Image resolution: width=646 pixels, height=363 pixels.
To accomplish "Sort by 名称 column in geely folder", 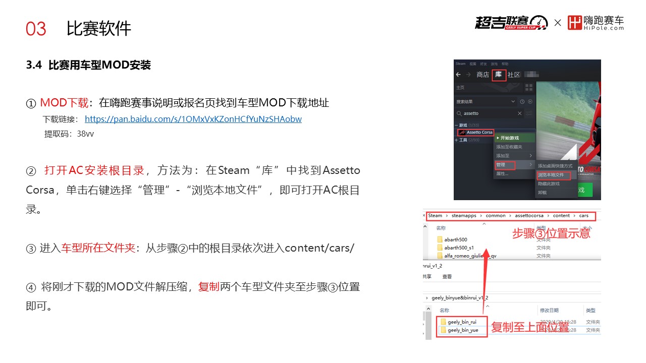I will 444,310.
